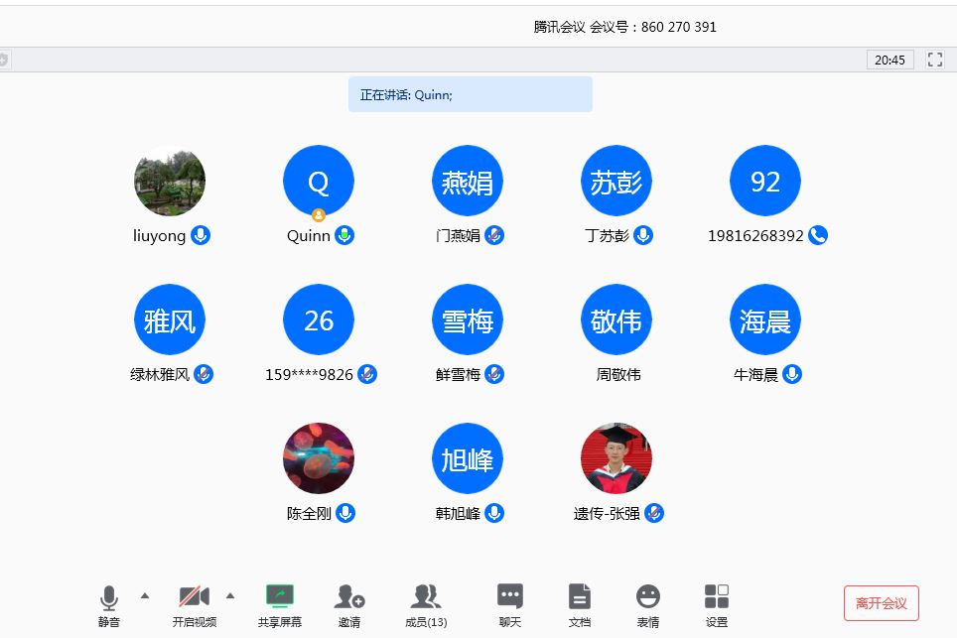Select the 92 avatar circle
Viewport: 957px width, 638px height.
click(765, 181)
